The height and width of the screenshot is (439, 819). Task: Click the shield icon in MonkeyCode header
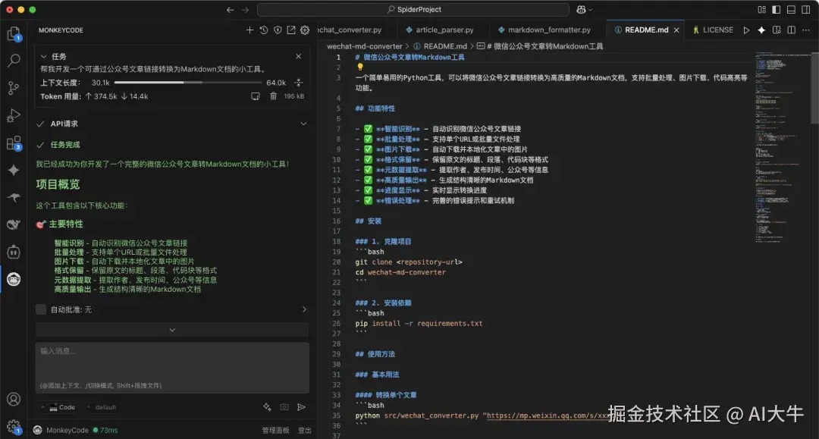click(x=278, y=30)
